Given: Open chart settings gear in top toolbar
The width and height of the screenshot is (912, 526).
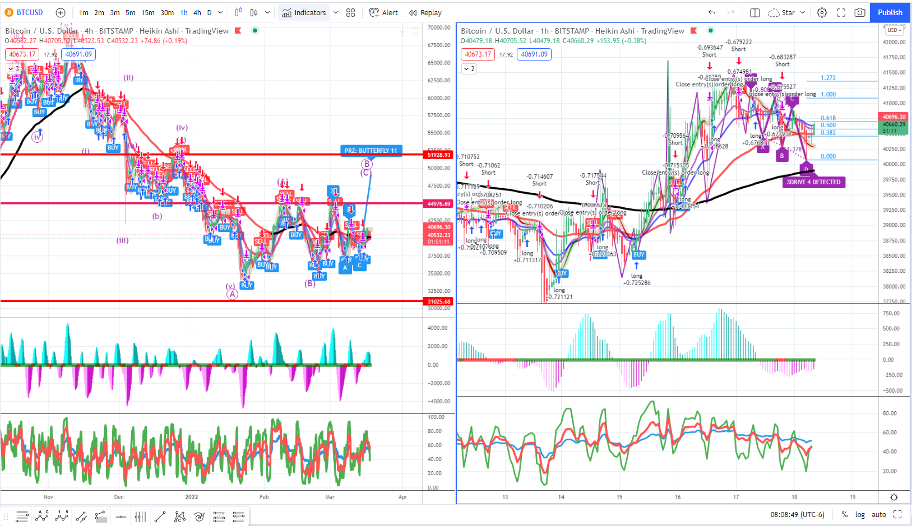Looking at the screenshot, I should 822,12.
